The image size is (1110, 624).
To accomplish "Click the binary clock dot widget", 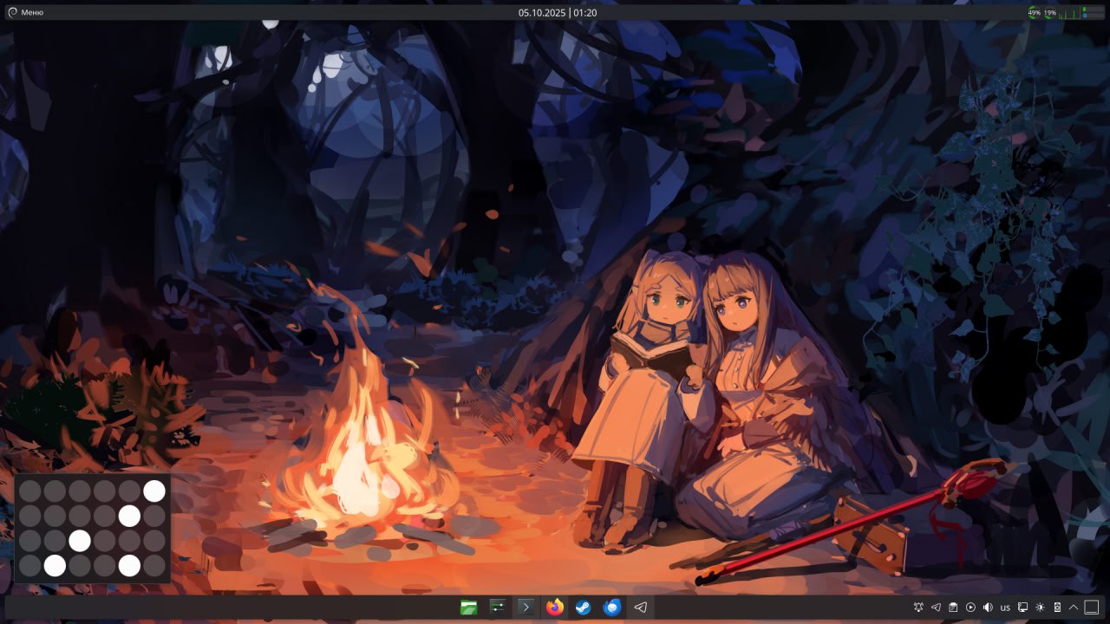I will coord(92,528).
